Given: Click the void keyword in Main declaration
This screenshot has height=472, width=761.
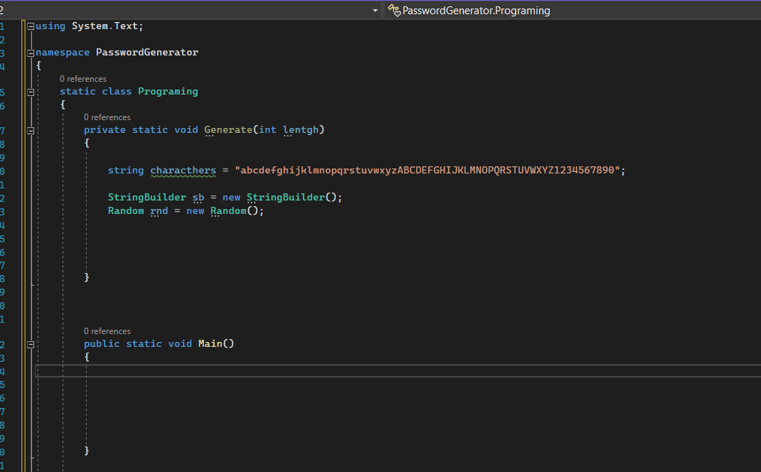Looking at the screenshot, I should (x=180, y=344).
